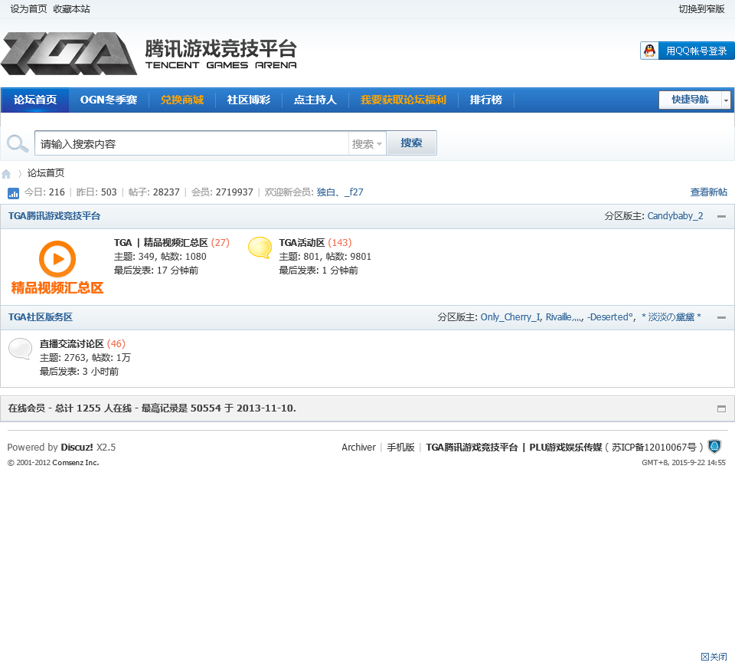Open the 点主持人 menu item
Image resolution: width=735 pixels, height=669 pixels.
315,100
